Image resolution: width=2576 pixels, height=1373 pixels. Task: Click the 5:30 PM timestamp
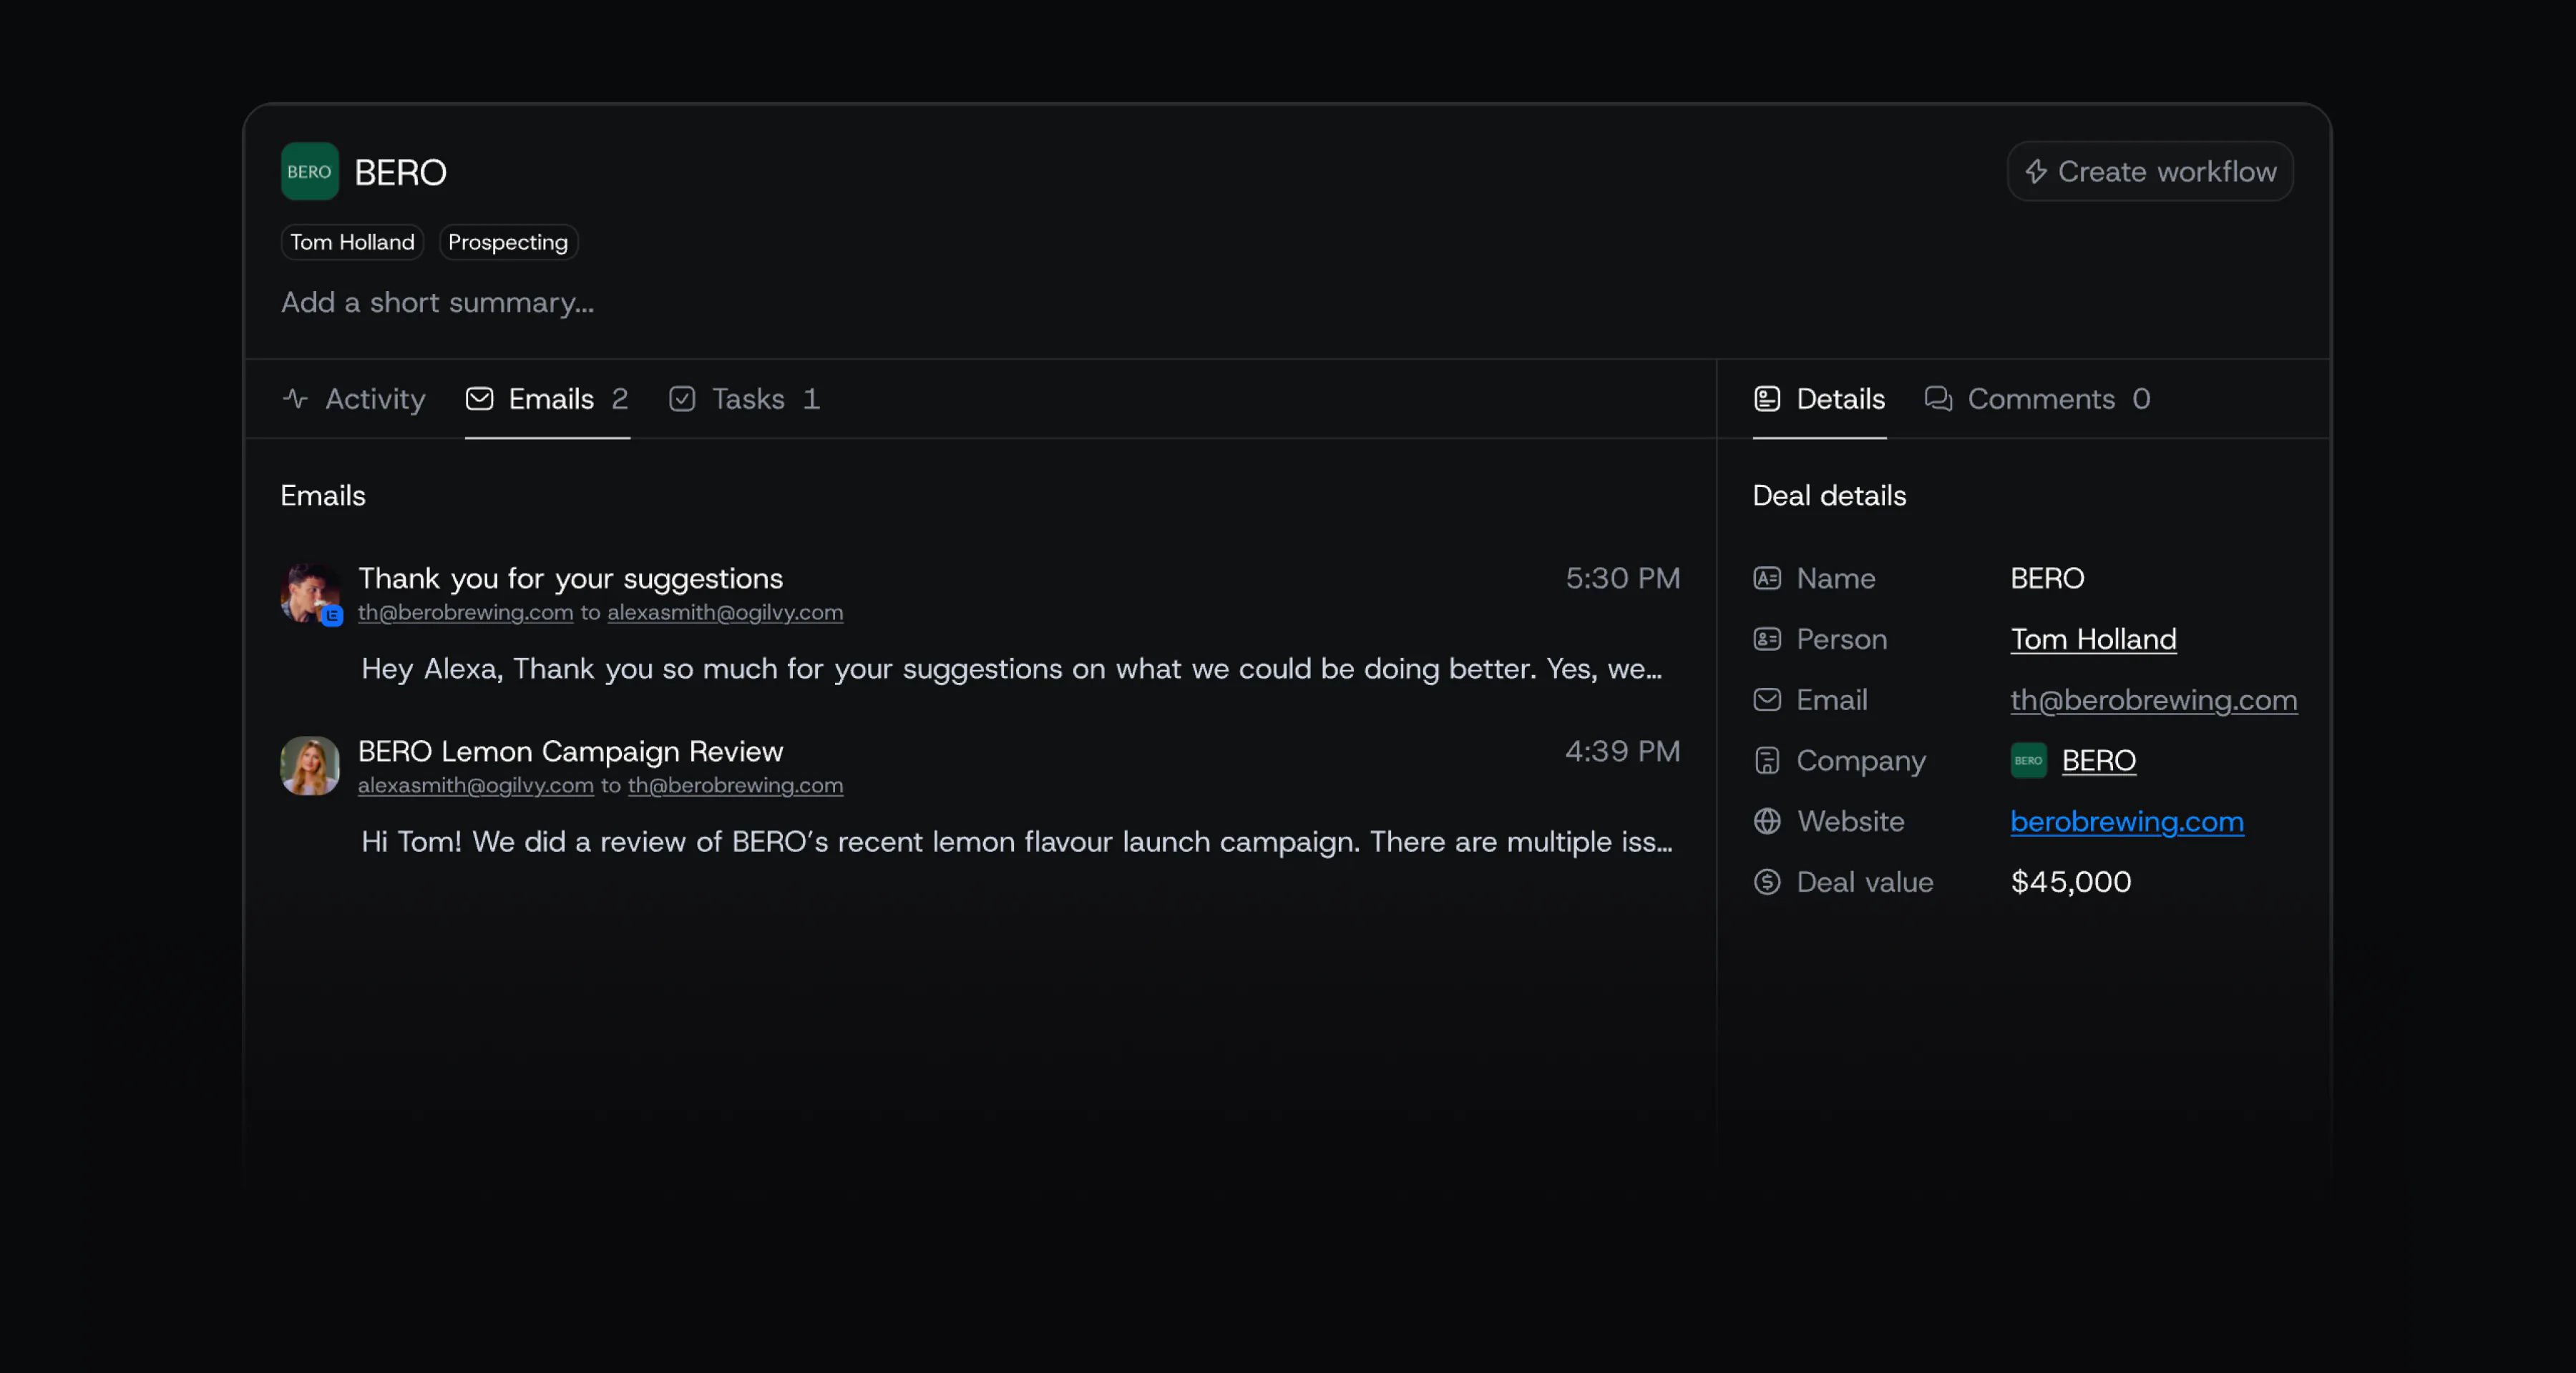click(1622, 578)
